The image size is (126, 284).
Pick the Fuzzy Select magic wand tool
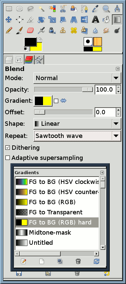click(x=41, y=8)
